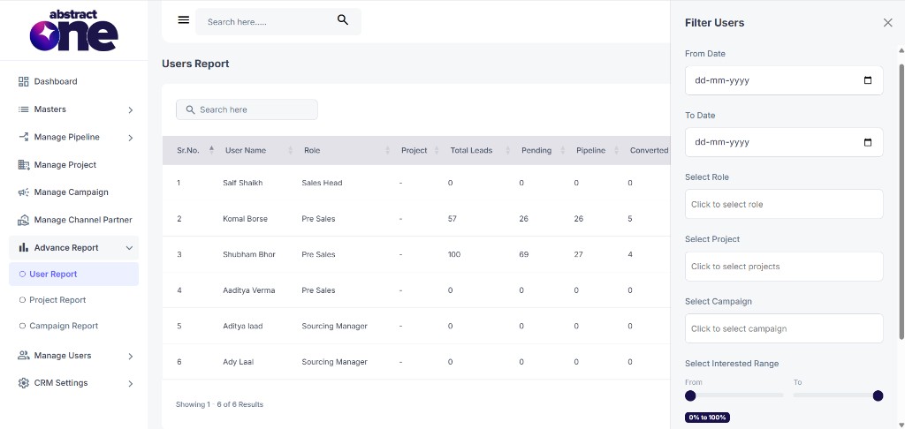Sort table by Project column arrows
Viewport: 905px width, 429px height.
point(437,150)
